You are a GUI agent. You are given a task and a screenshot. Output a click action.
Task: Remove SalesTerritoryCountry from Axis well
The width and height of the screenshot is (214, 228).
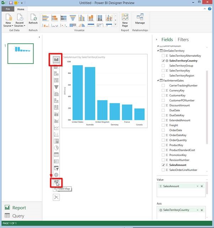(202, 210)
